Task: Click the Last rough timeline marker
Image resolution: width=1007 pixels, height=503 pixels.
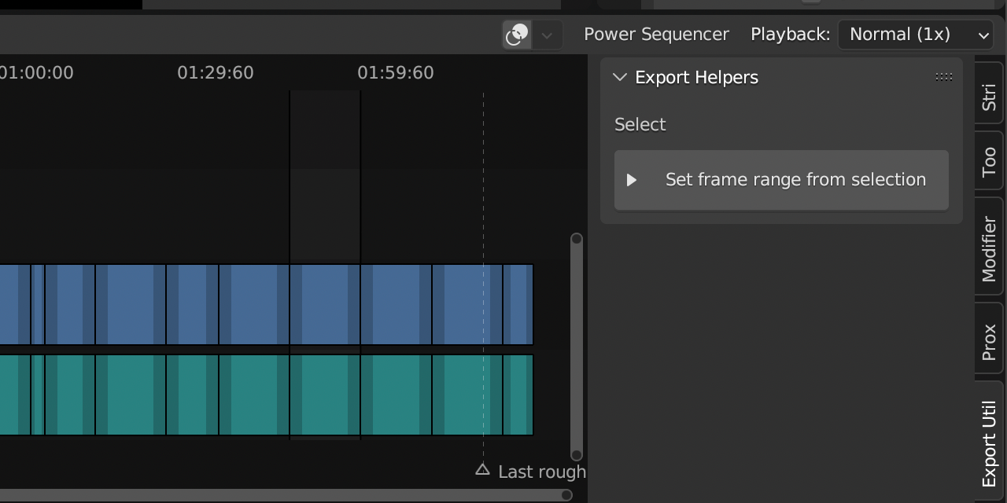Action: point(482,469)
